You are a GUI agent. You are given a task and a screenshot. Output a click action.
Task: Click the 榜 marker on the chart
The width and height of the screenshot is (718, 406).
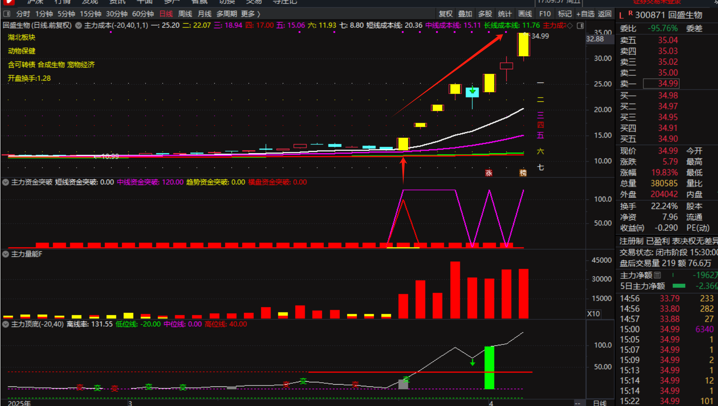[523, 173]
